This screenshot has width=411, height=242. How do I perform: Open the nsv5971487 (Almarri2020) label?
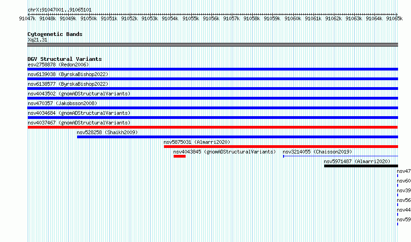point(357,161)
